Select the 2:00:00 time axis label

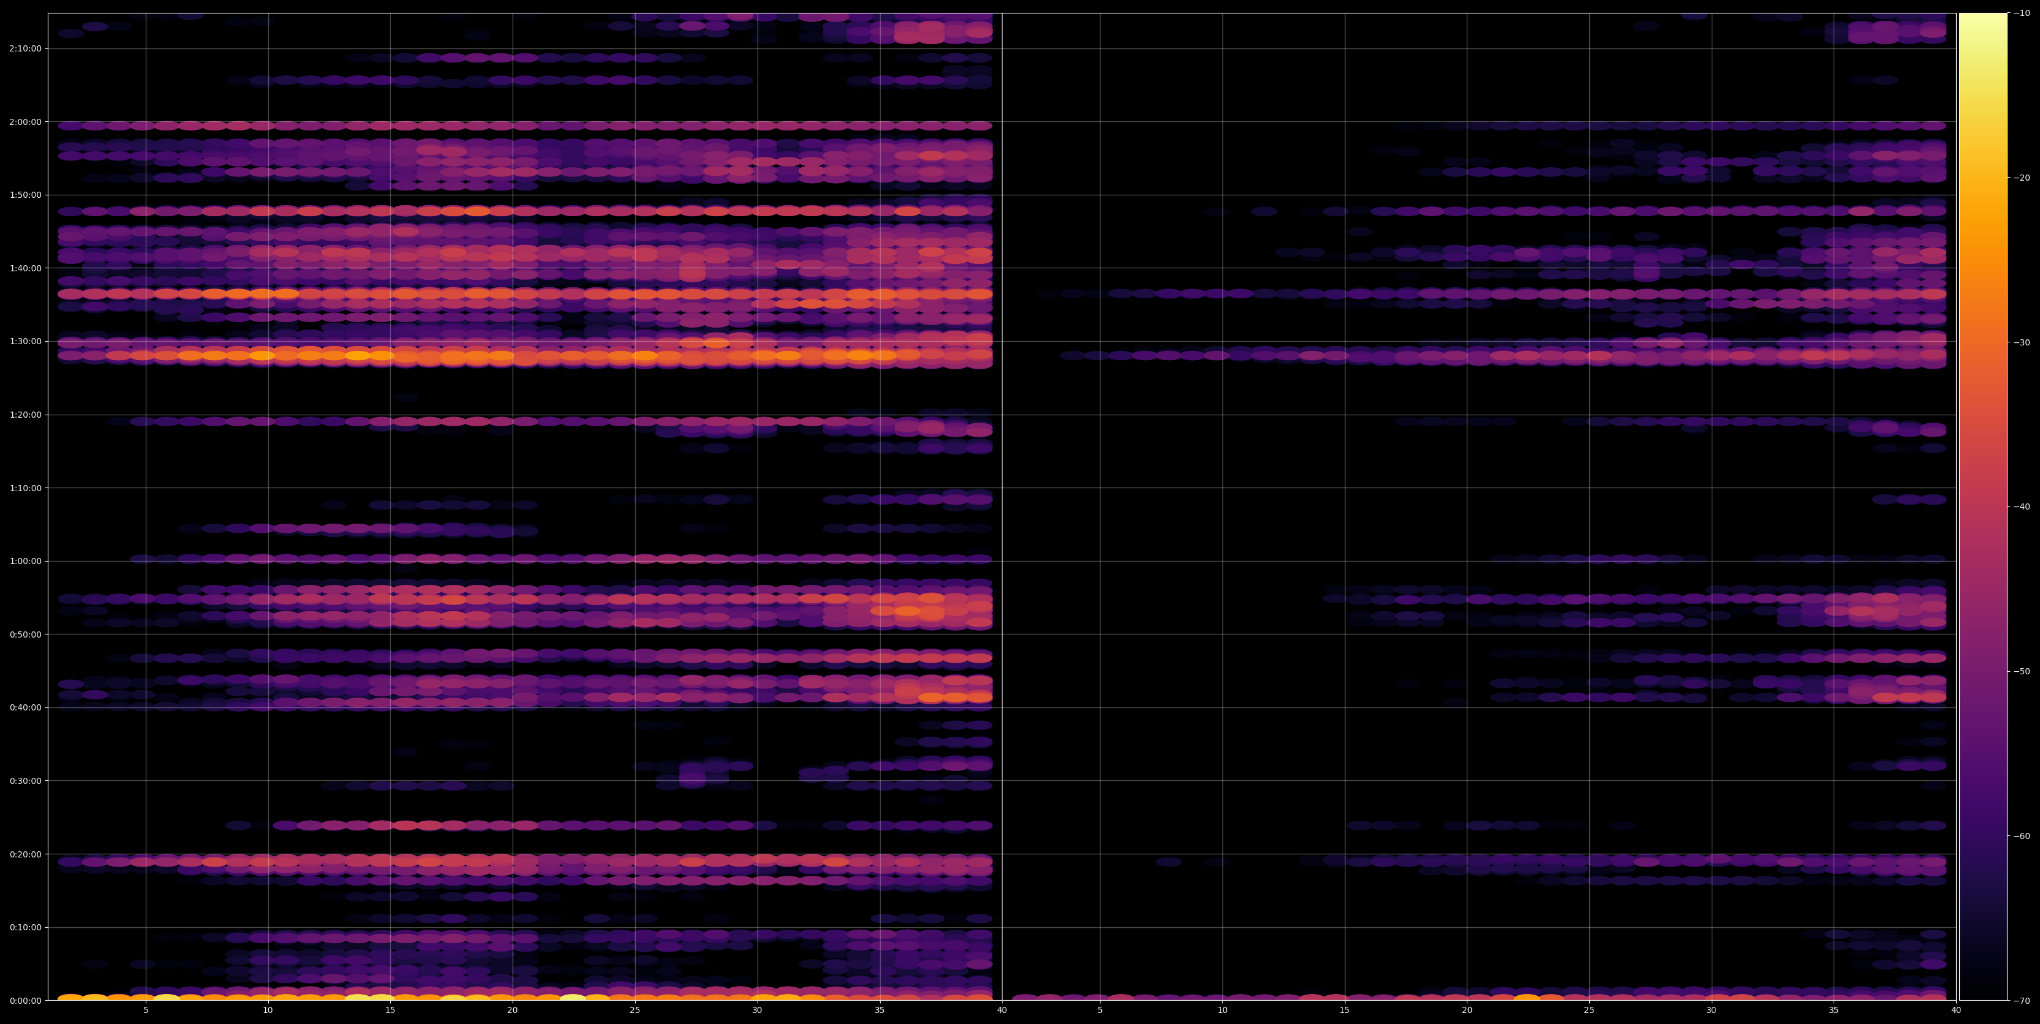25,122
